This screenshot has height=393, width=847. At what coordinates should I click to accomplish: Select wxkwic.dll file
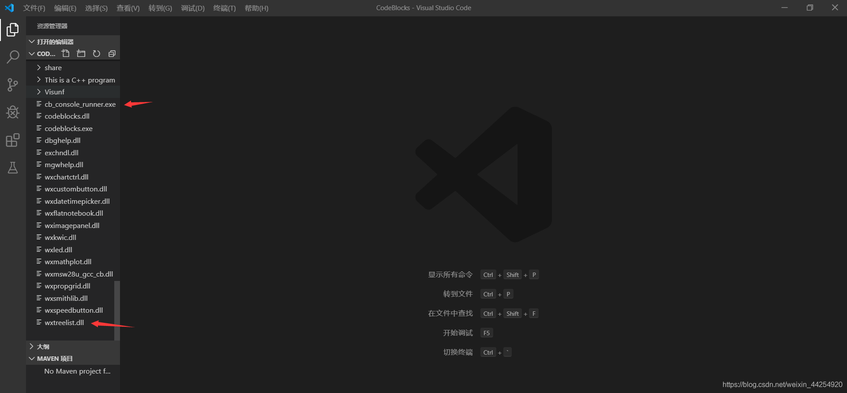tap(73, 237)
